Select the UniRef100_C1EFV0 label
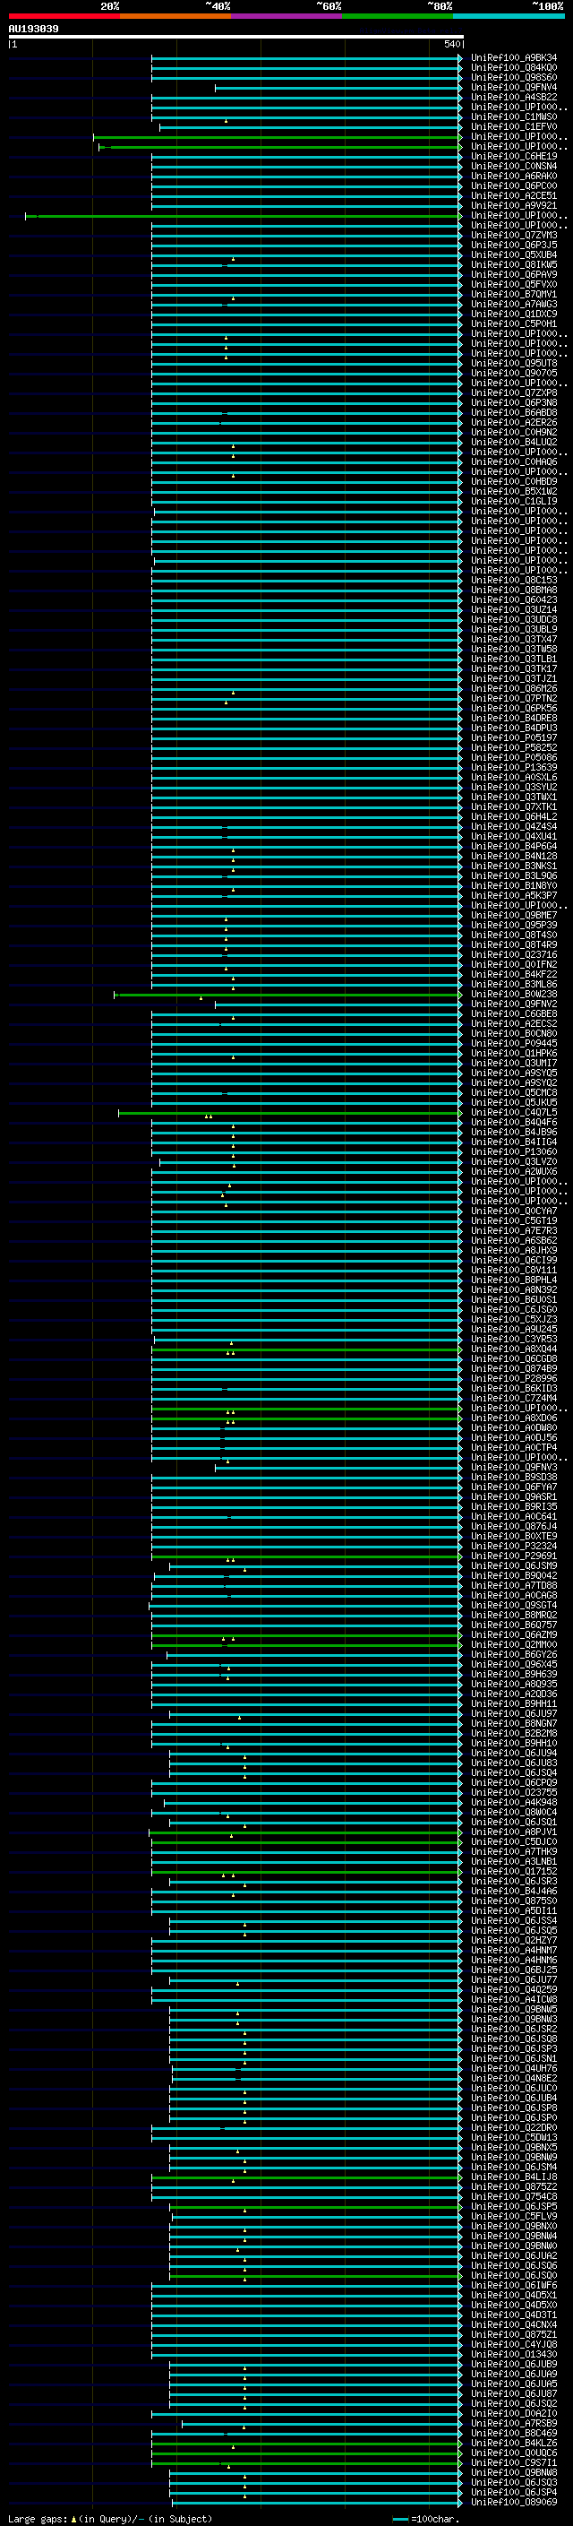573x2526 pixels. [514, 126]
